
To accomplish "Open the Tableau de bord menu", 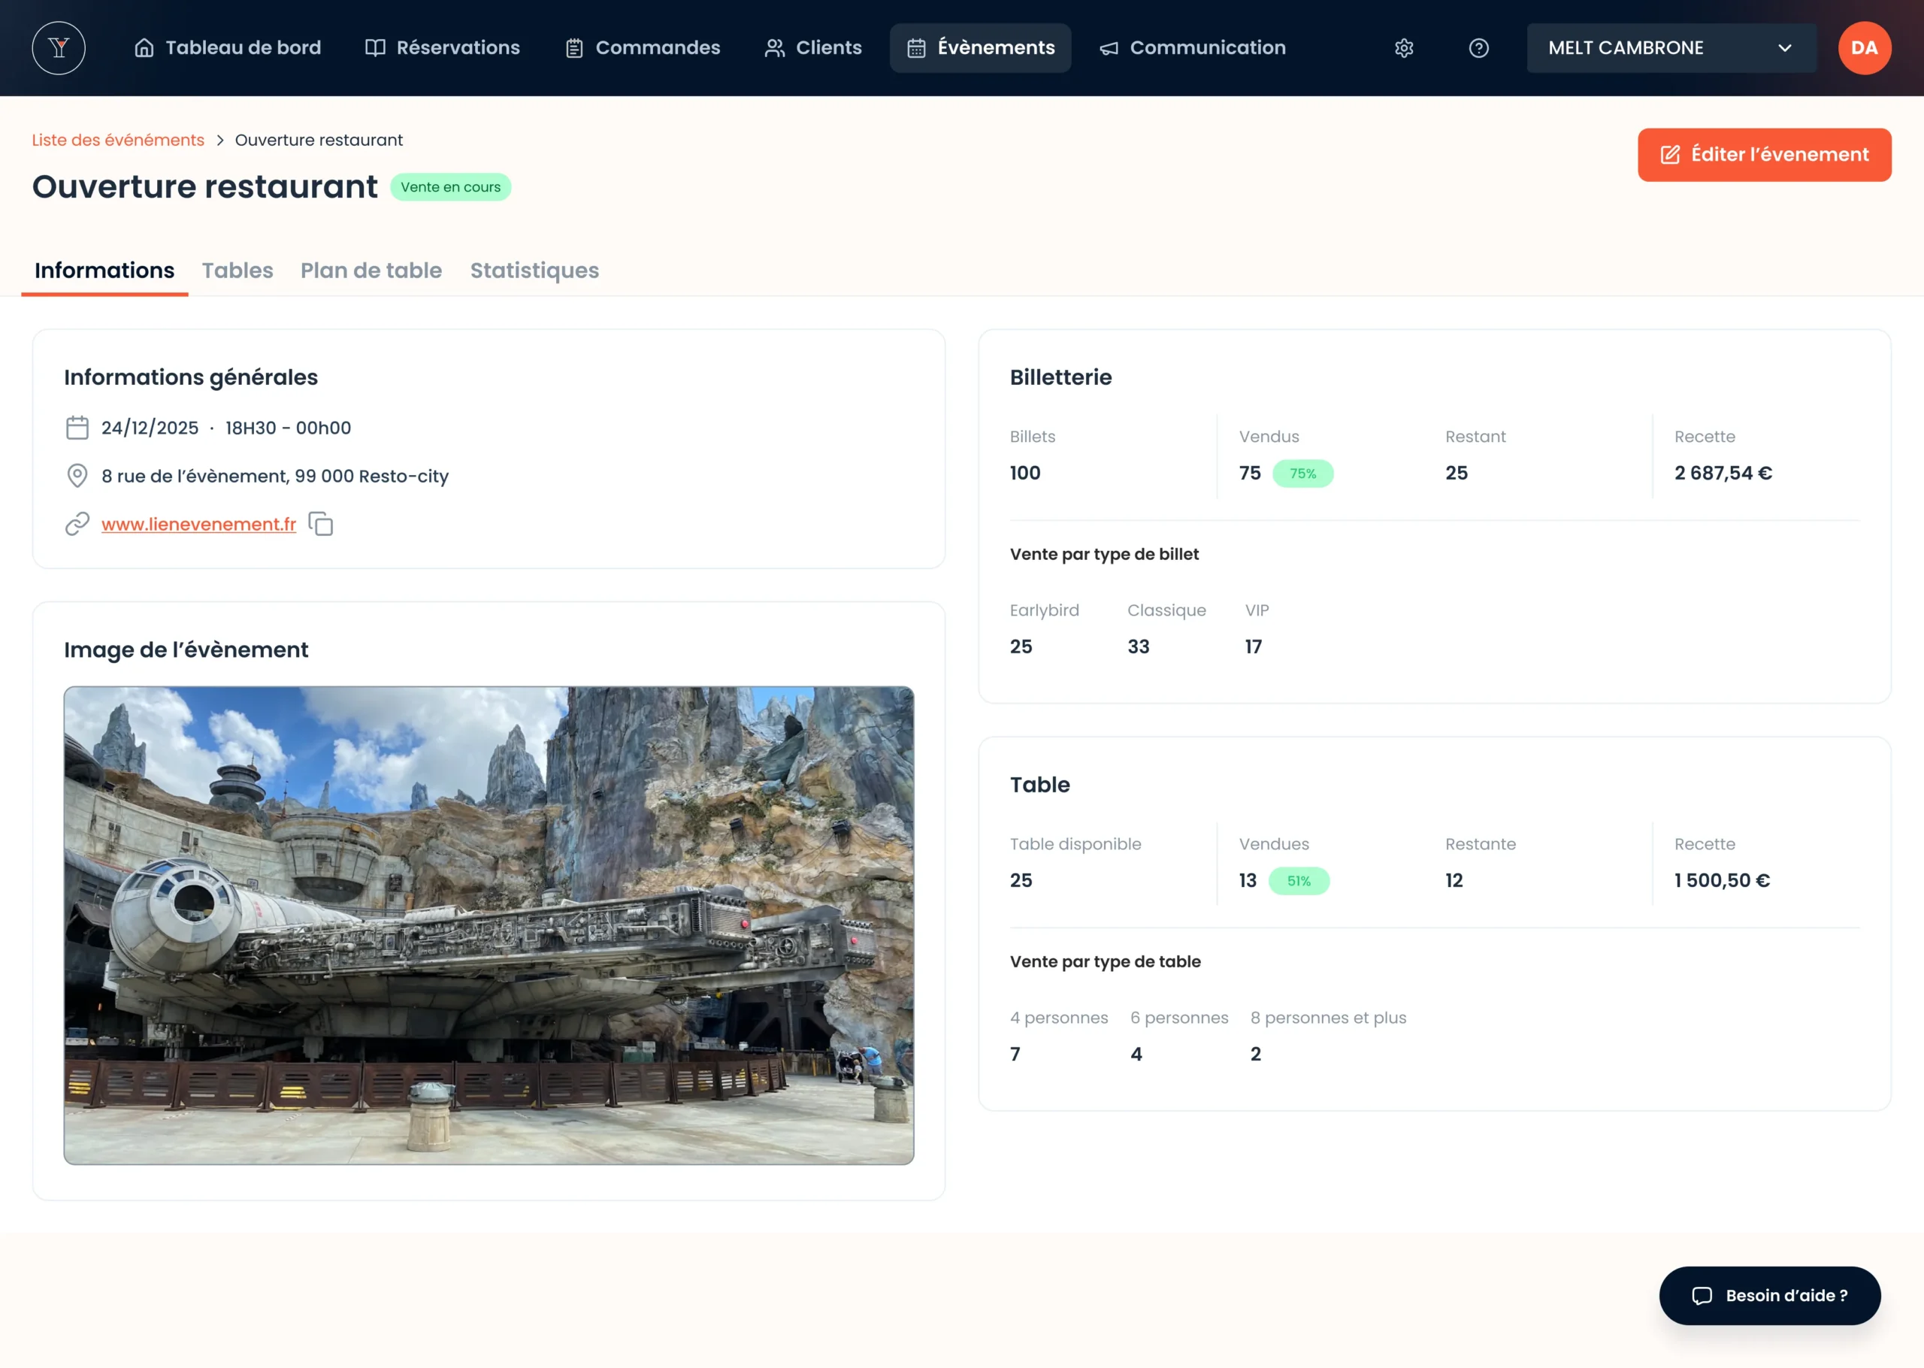I will coord(227,48).
